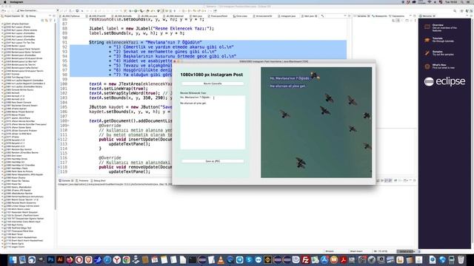The height and width of the screenshot is (266, 474).
Task: Click the Save as JPEG button
Action: click(x=213, y=161)
